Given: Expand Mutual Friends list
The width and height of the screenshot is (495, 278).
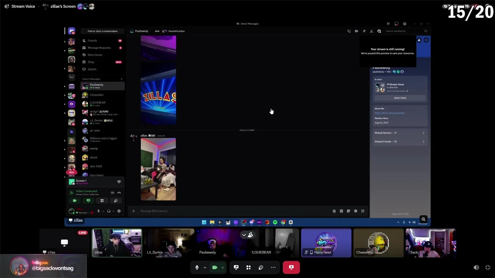Looking at the screenshot, I should click(400, 142).
